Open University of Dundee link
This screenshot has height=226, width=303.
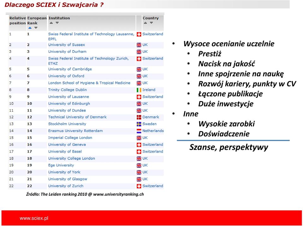[67, 110]
